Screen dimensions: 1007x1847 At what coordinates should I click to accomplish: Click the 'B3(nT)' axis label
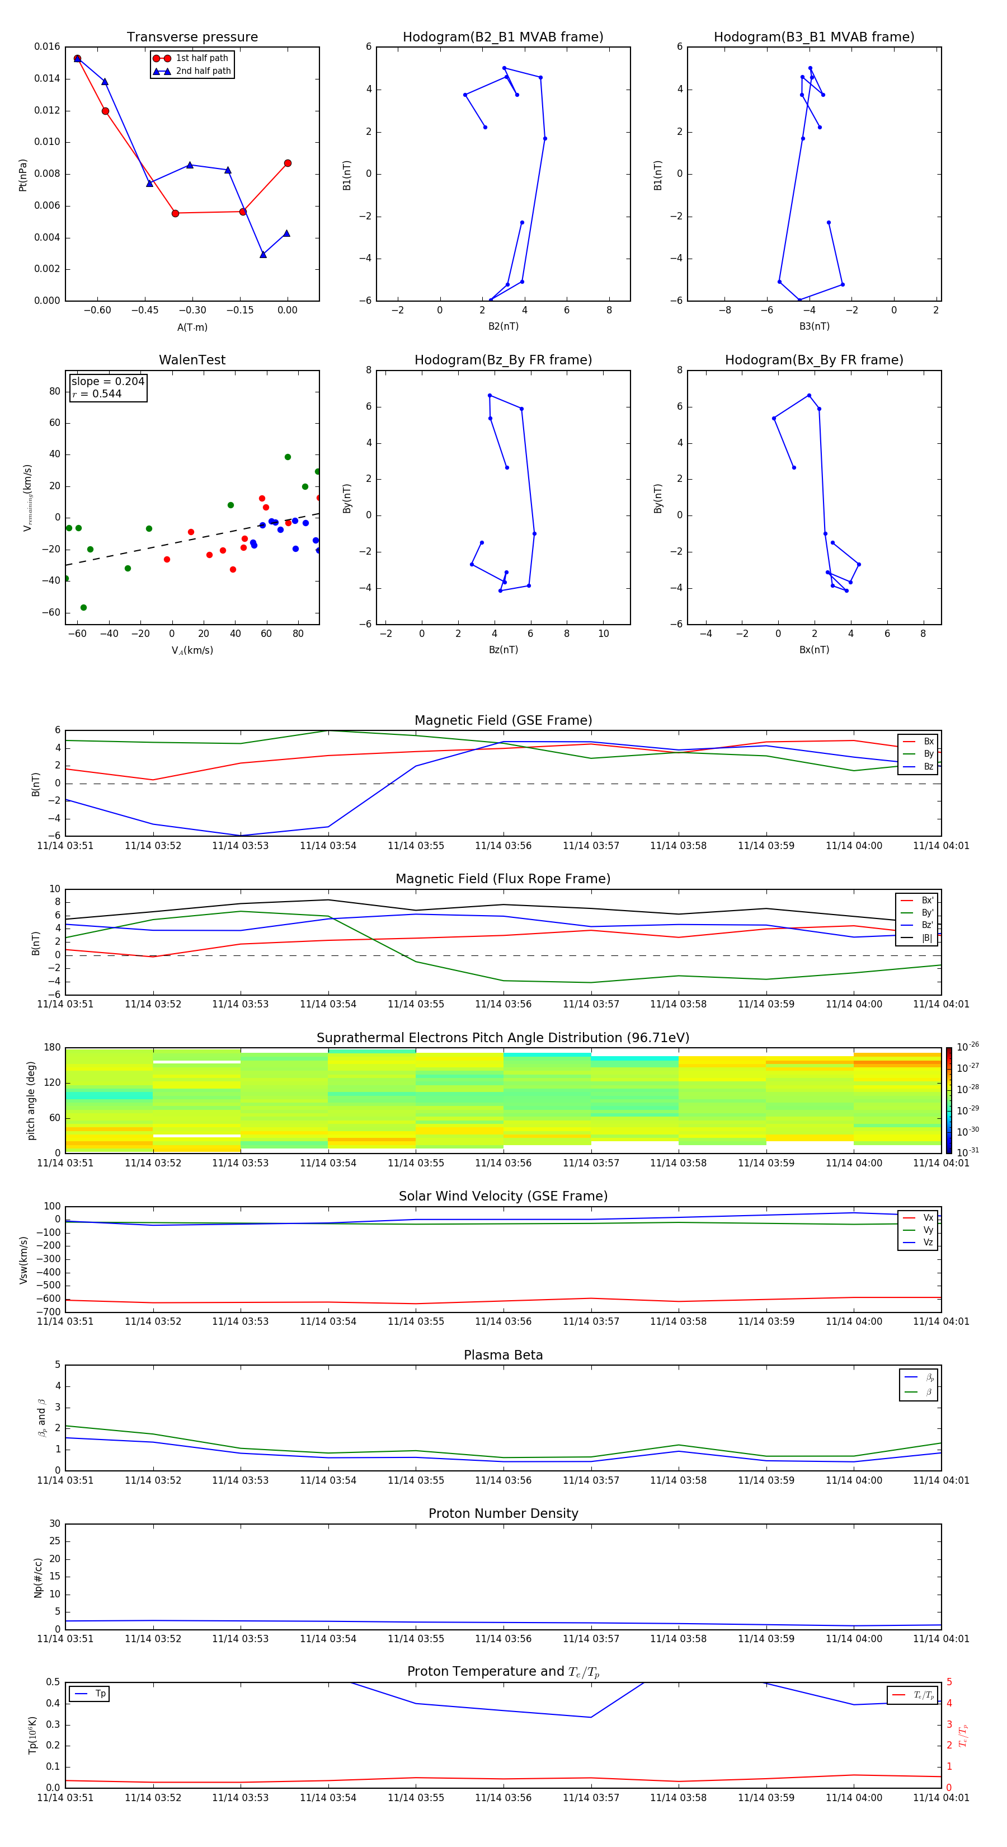(x=814, y=326)
